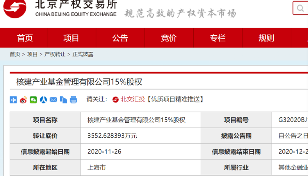Open the 首页 navigation menu
The width and height of the screenshot is (308, 176).
[x=25, y=38]
